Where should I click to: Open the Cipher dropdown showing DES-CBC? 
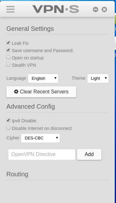tap(40, 138)
